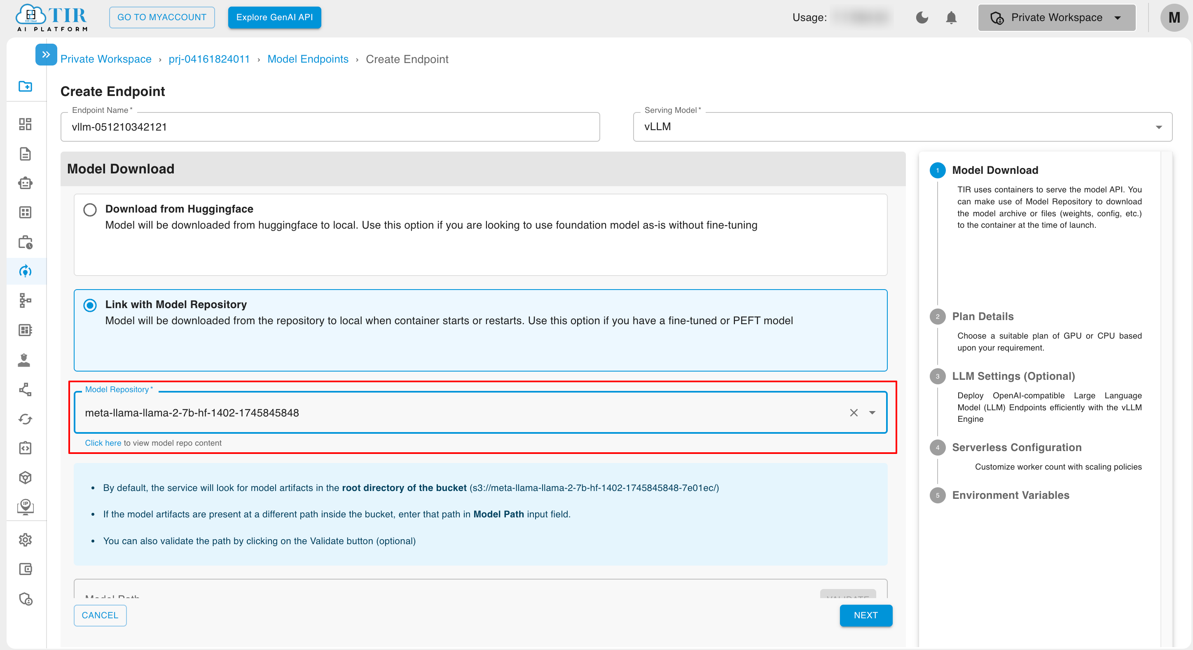Click the Model Repository combo text field
1193x650 pixels.
tap(480, 412)
